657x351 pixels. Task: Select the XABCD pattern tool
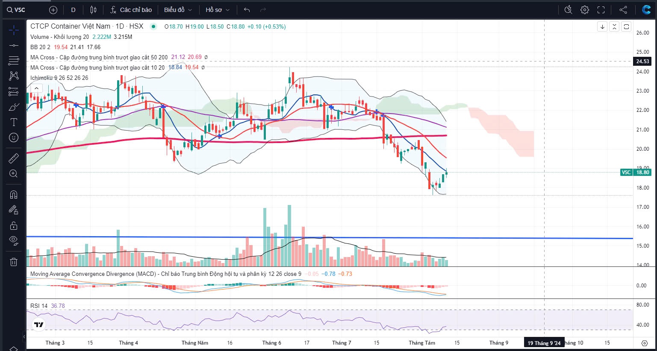coord(14,76)
